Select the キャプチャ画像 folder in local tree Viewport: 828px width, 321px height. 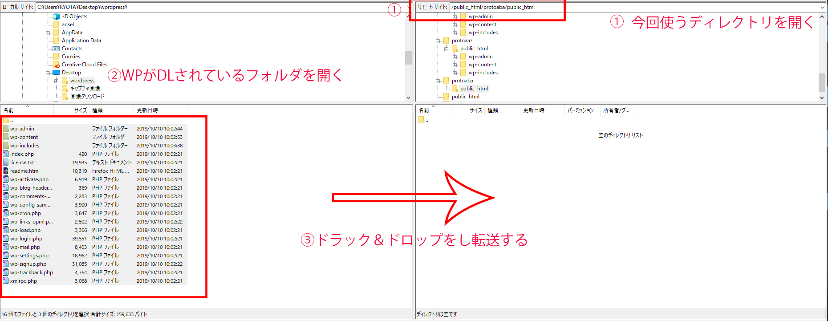85,89
